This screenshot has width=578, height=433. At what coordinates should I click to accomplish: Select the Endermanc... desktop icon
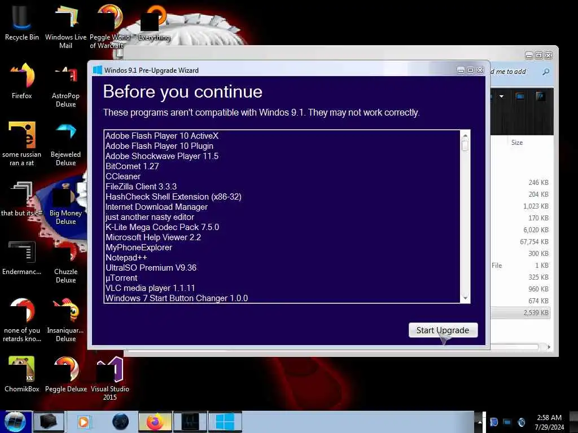tap(22, 257)
